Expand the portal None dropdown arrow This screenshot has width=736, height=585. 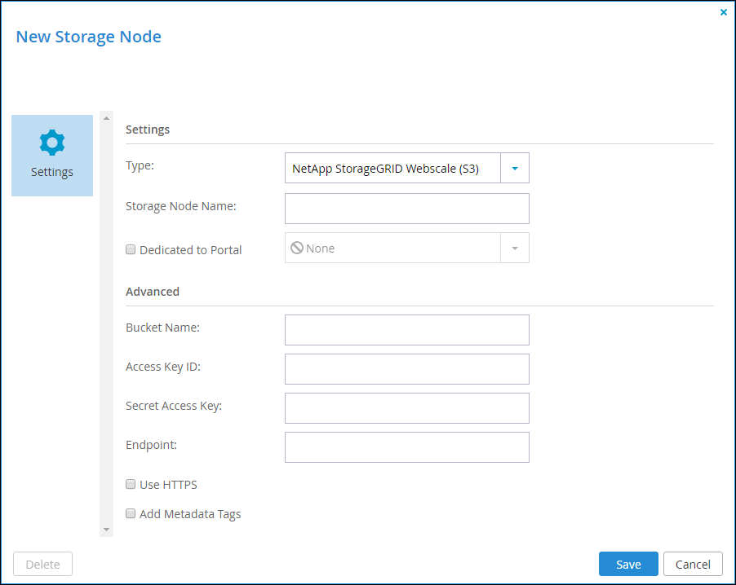[x=515, y=248]
